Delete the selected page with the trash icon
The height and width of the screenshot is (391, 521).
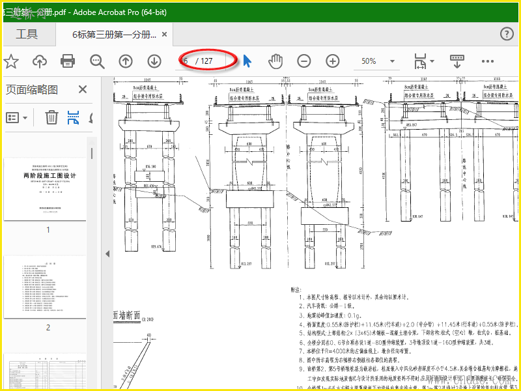click(51, 118)
